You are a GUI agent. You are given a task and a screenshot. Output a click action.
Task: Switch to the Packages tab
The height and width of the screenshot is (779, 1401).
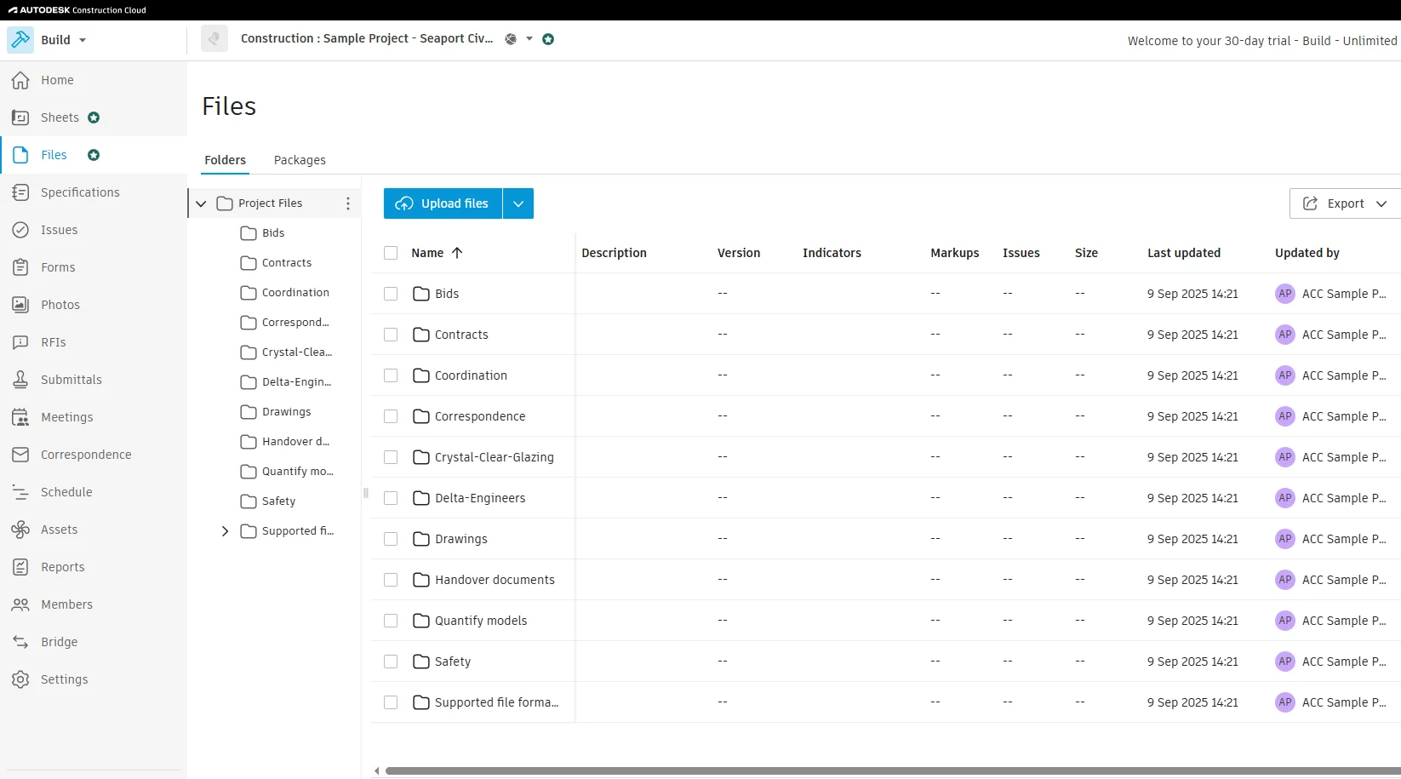pos(300,160)
